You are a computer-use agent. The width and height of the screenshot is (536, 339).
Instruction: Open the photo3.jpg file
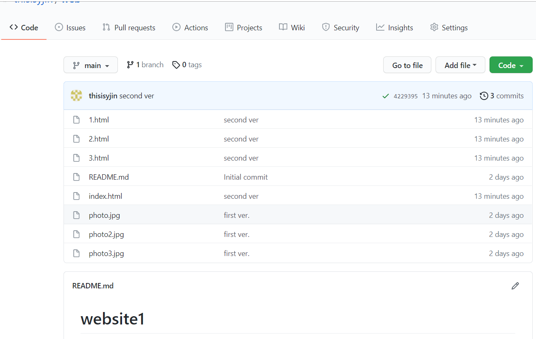pyautogui.click(x=106, y=254)
